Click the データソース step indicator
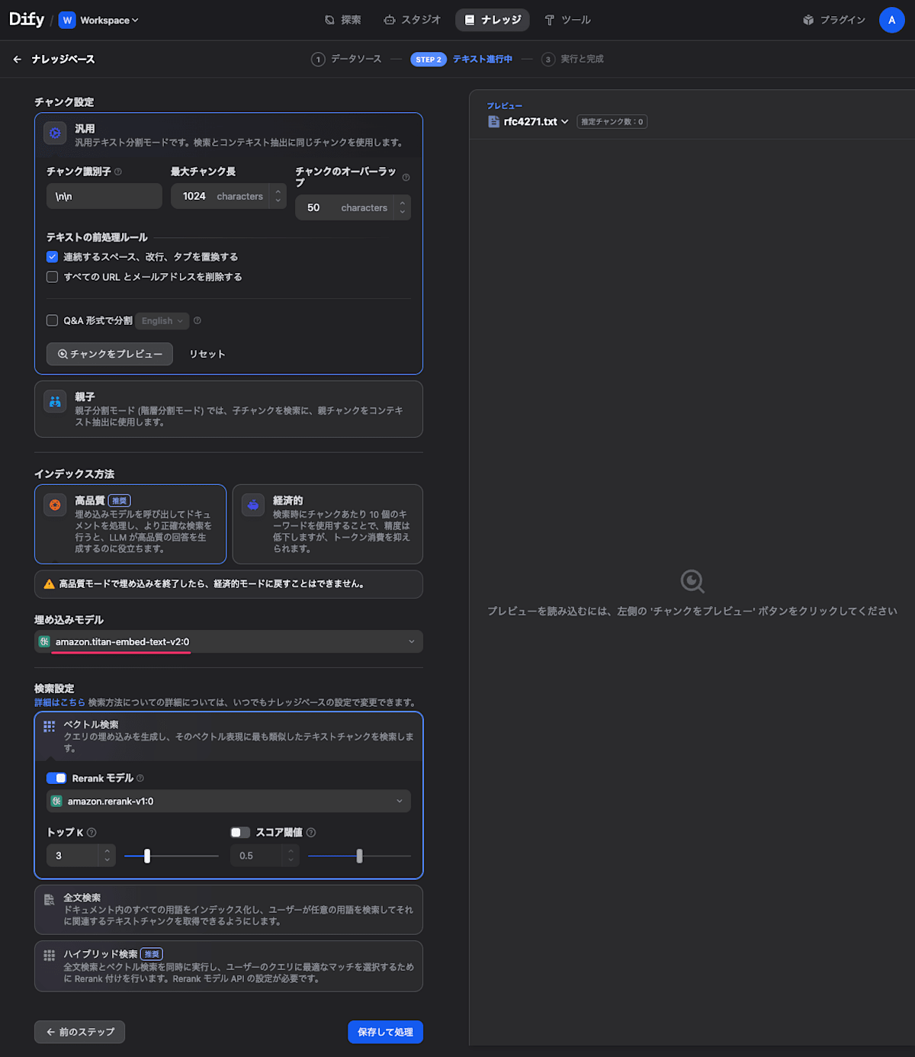915x1057 pixels. tap(346, 59)
